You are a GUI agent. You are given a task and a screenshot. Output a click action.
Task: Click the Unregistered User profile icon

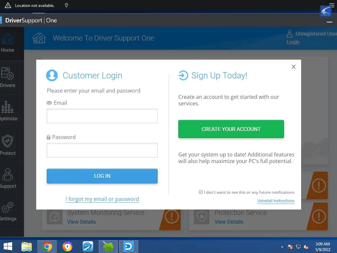click(290, 34)
